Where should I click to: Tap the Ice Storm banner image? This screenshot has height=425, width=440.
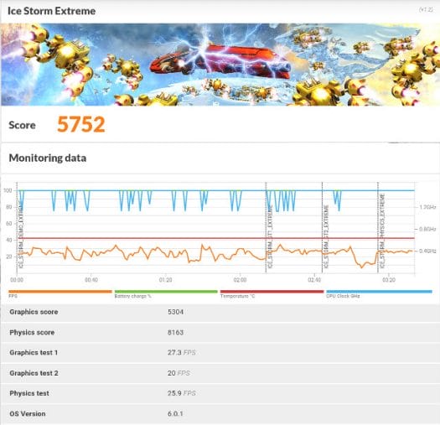220,65
